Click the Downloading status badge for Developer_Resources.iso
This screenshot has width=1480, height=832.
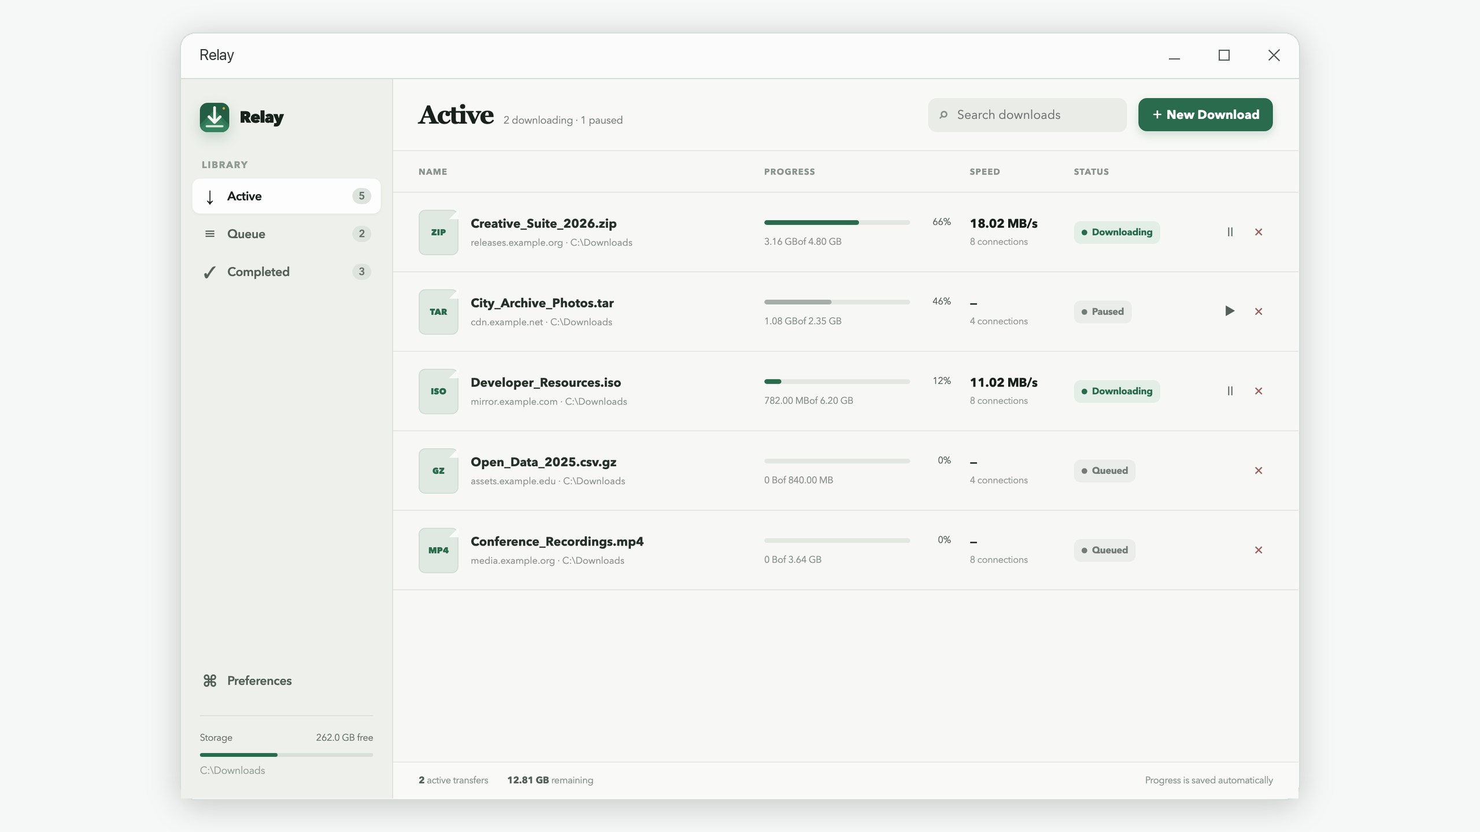[x=1116, y=391]
